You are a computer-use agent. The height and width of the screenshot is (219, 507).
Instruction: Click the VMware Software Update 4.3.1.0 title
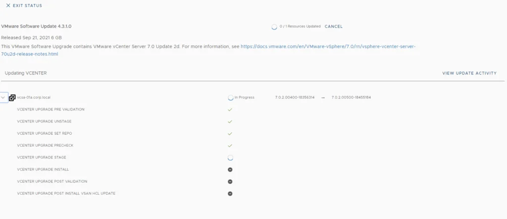click(x=36, y=26)
